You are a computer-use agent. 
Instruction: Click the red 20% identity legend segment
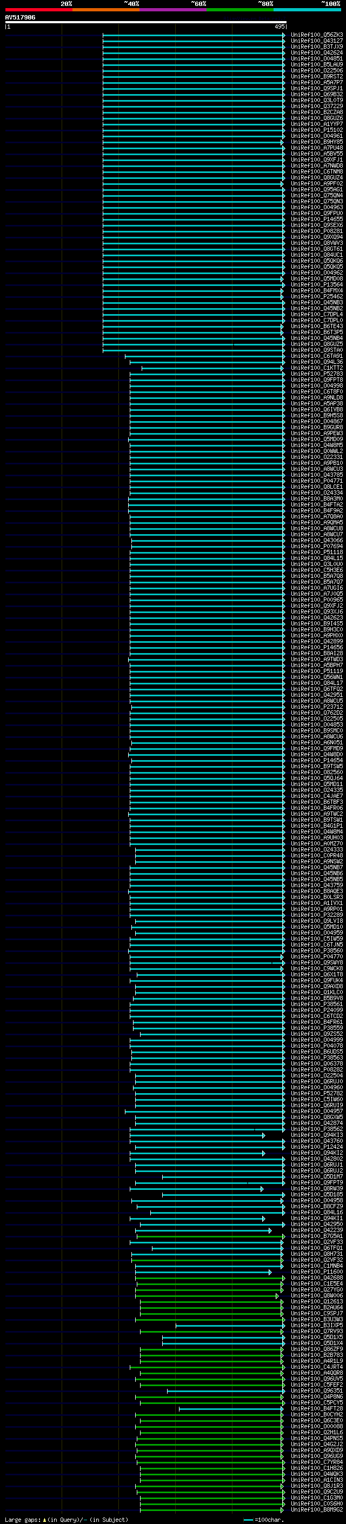click(38, 10)
